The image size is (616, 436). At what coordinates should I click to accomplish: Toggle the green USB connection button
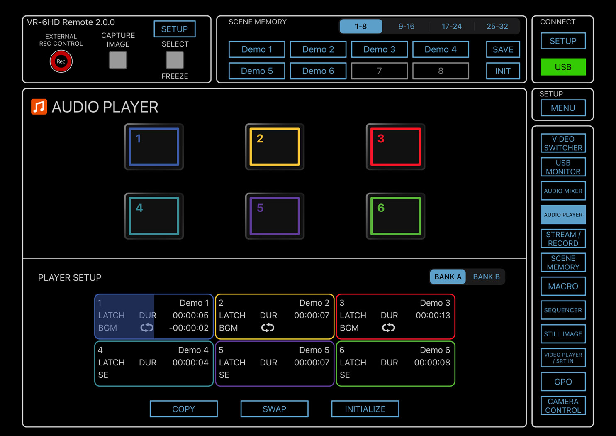click(563, 67)
